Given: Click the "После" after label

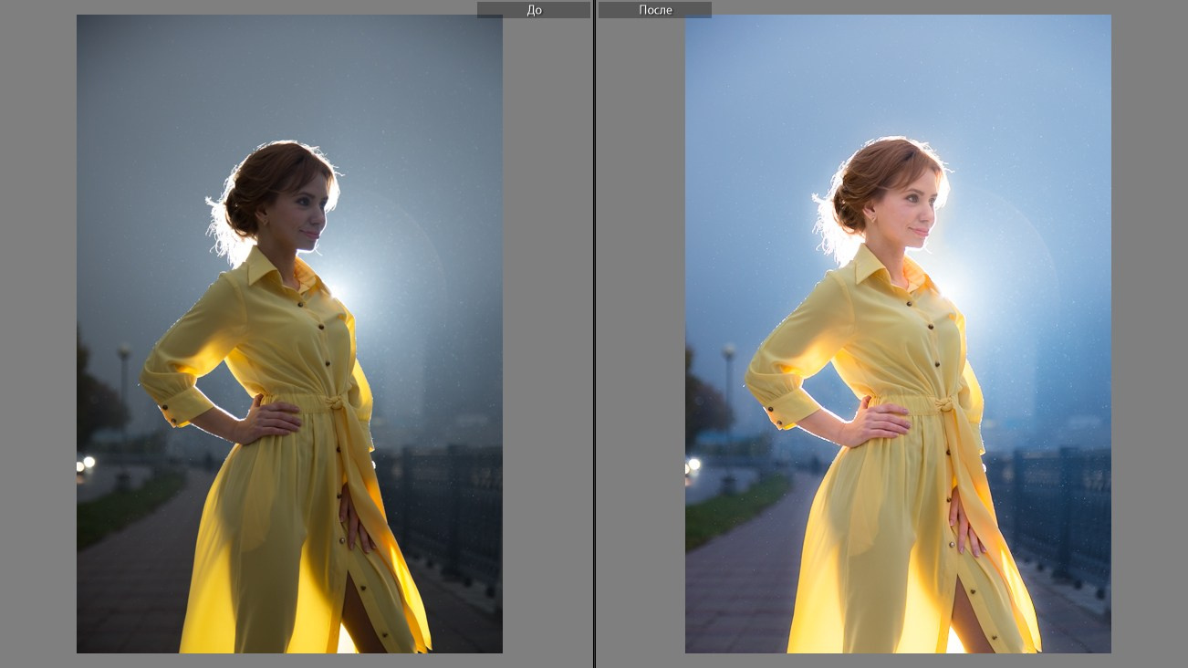Looking at the screenshot, I should point(654,10).
